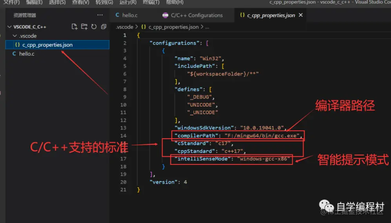Click line number 1 in the gutter
This screenshot has height=223, width=391.
[125, 35]
